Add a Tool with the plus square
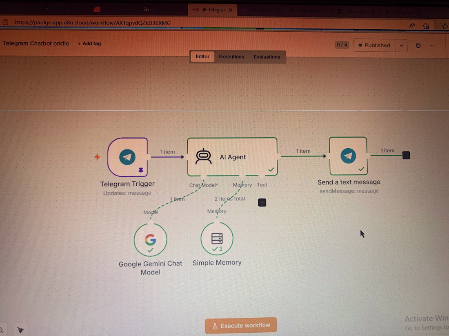Screen dimensions: 449x336 262,202
